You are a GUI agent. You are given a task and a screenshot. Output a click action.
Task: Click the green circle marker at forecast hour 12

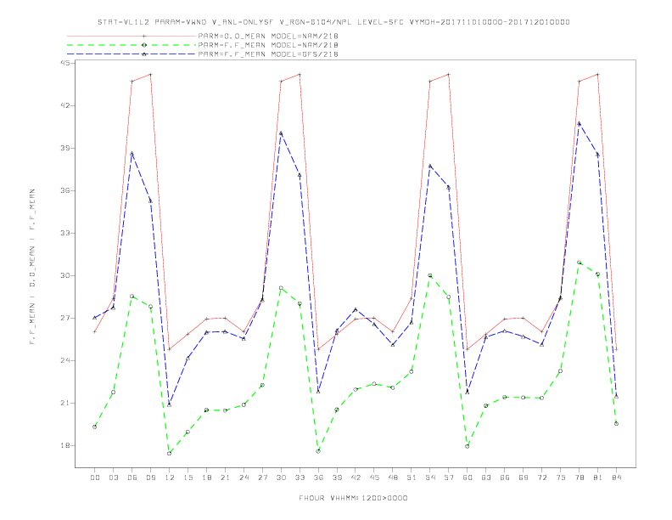coord(170,453)
